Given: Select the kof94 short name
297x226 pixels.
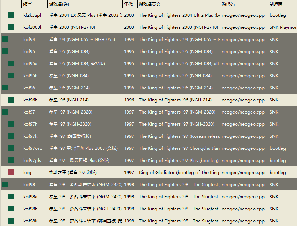Looking at the screenshot, I should pos(29,40).
